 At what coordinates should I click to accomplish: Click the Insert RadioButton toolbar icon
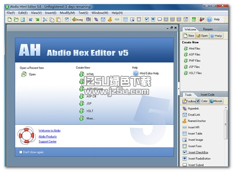(x=153, y=19)
